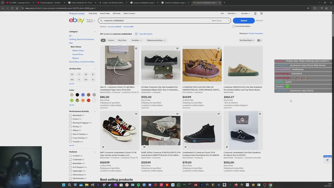
Task: Open WhatsApp from the taskbar
Action: (178, 185)
